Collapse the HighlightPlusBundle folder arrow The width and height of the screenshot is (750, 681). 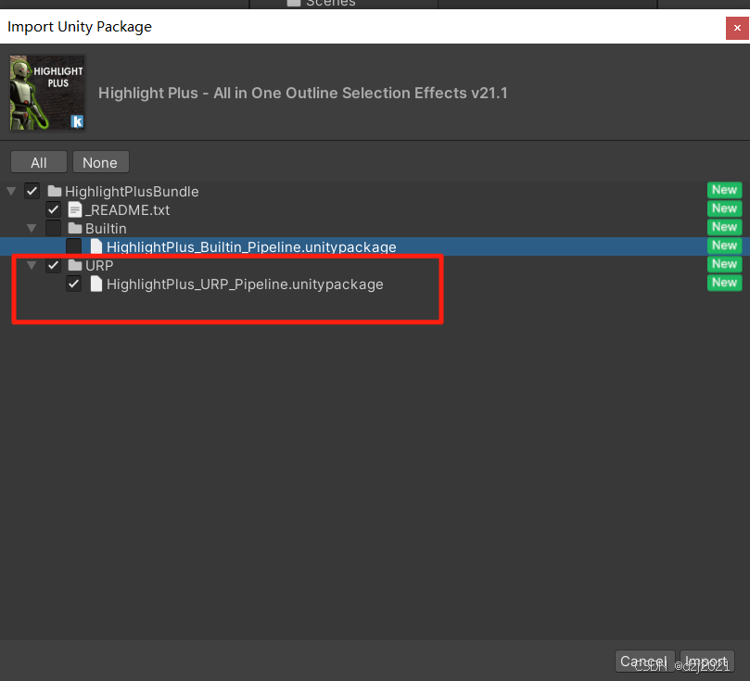click(11, 192)
